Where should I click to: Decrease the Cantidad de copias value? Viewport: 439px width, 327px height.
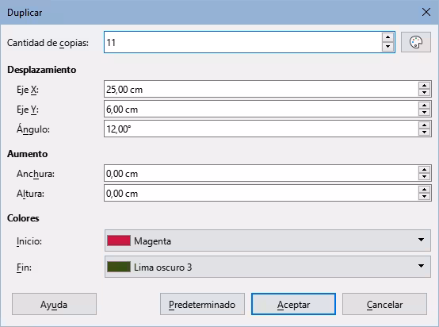coord(387,47)
